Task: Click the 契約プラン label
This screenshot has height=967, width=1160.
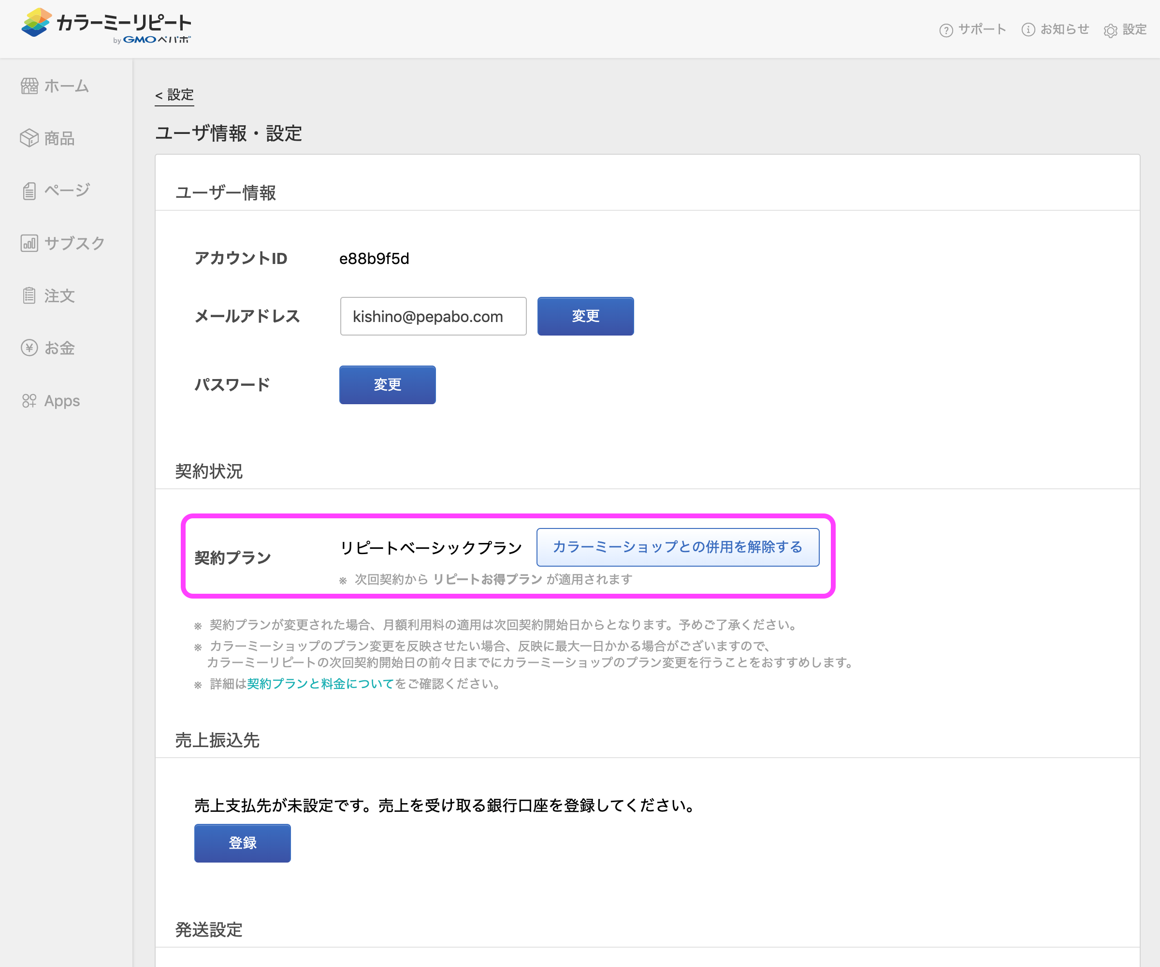Action: click(232, 558)
